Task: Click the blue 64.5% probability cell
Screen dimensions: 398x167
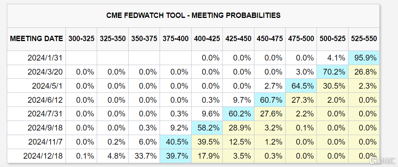Action: coord(301,86)
